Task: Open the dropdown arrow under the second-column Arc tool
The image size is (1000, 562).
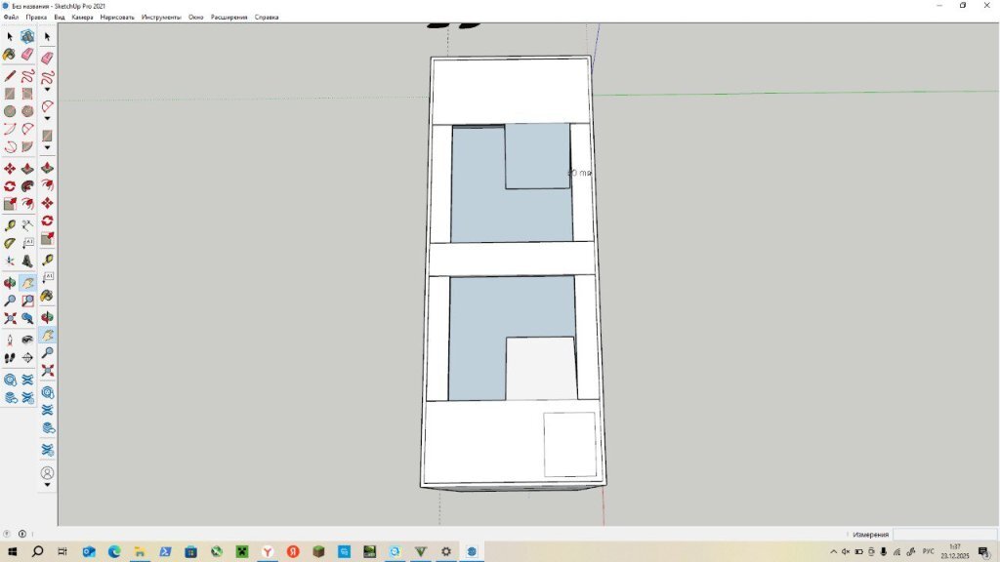Action: [x=47, y=118]
